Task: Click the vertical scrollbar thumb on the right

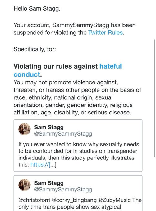Action: pos(154,98)
